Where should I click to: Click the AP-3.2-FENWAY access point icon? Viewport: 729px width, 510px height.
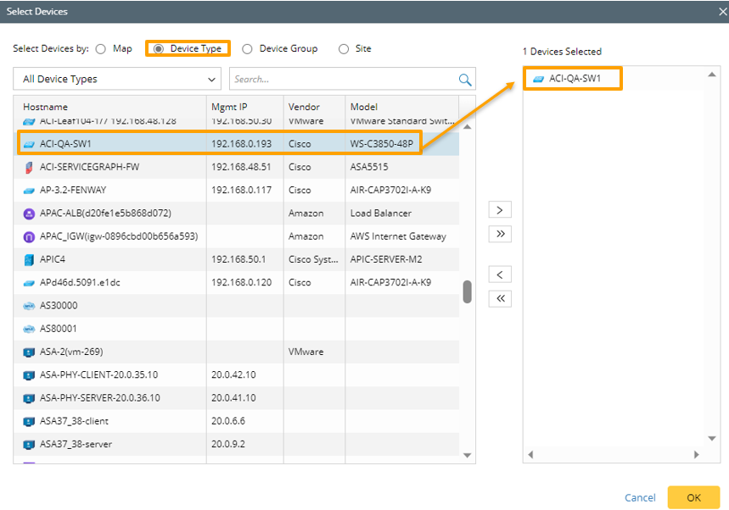coord(29,190)
